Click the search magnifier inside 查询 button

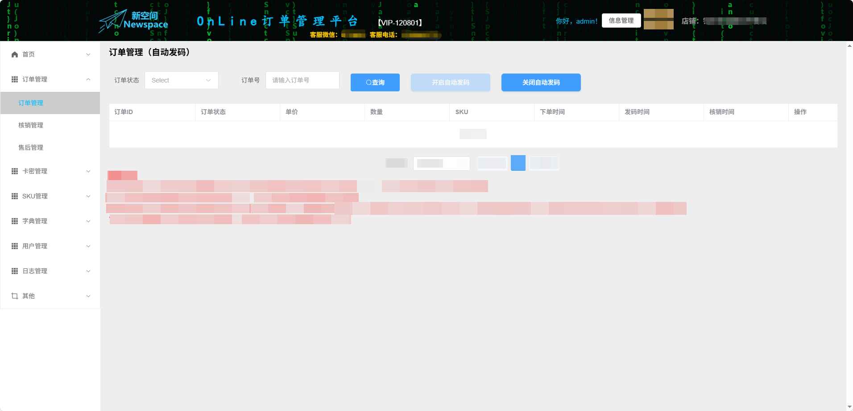[368, 82]
